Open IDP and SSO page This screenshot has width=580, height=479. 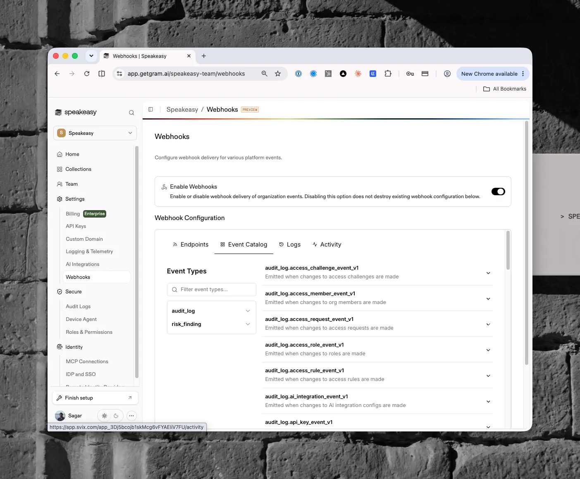(x=81, y=374)
